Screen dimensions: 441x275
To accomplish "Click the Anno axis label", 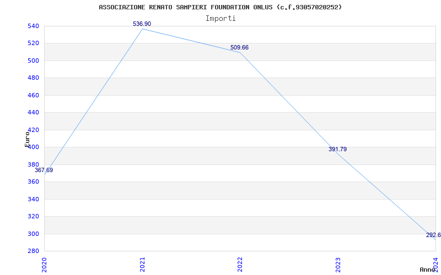I will coord(427,269).
